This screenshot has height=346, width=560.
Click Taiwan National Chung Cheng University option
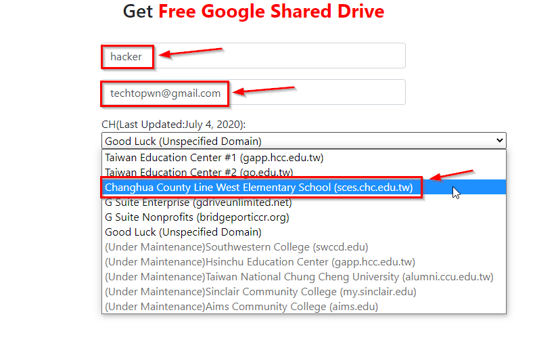pyautogui.click(x=299, y=277)
